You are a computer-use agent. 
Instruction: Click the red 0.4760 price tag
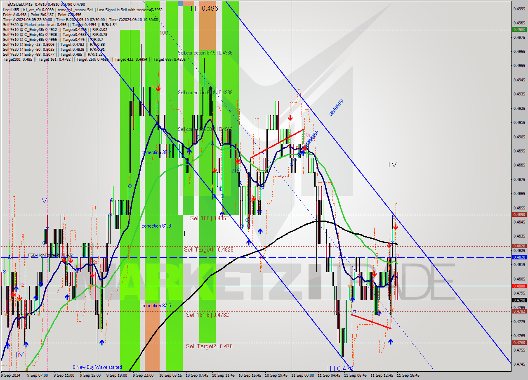(519, 342)
